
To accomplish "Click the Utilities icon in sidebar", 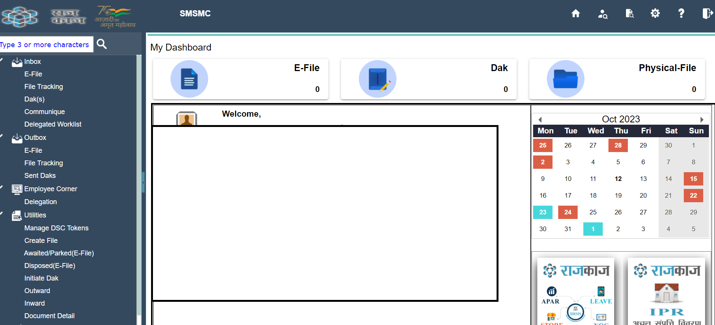I will point(17,216).
